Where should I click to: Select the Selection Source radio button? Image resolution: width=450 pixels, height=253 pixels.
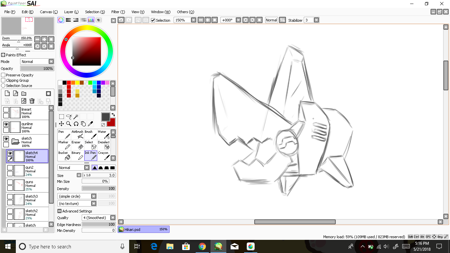coord(3,86)
